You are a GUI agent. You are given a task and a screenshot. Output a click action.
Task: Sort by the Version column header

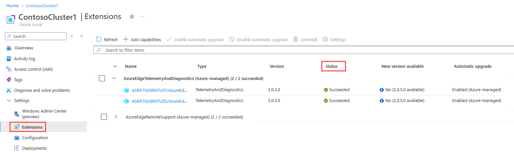click(277, 66)
